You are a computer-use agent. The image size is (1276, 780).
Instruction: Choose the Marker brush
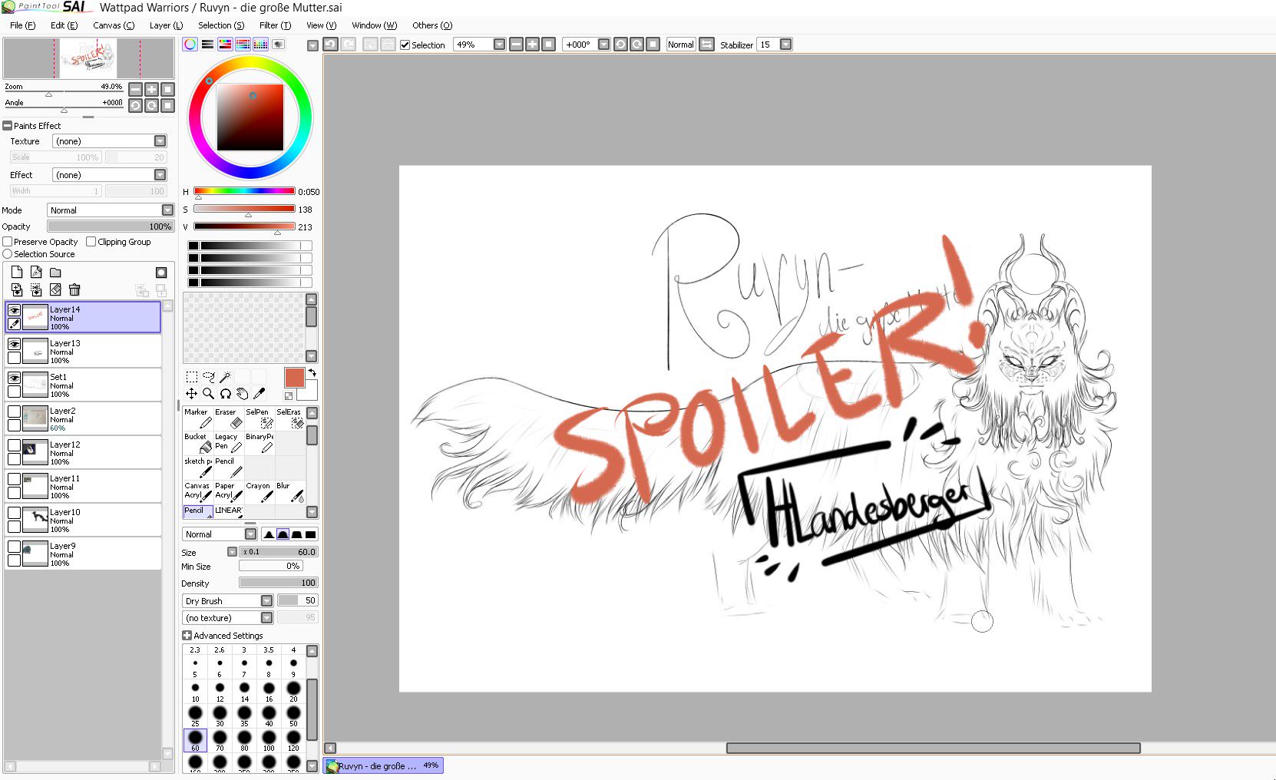click(x=198, y=418)
